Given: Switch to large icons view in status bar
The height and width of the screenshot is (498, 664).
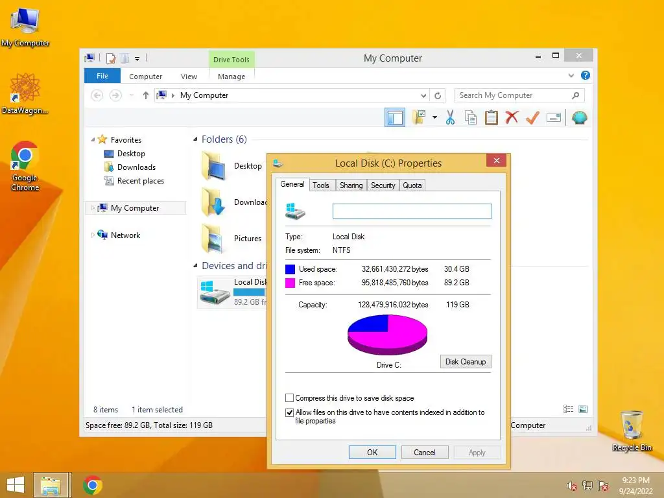Looking at the screenshot, I should pos(583,409).
